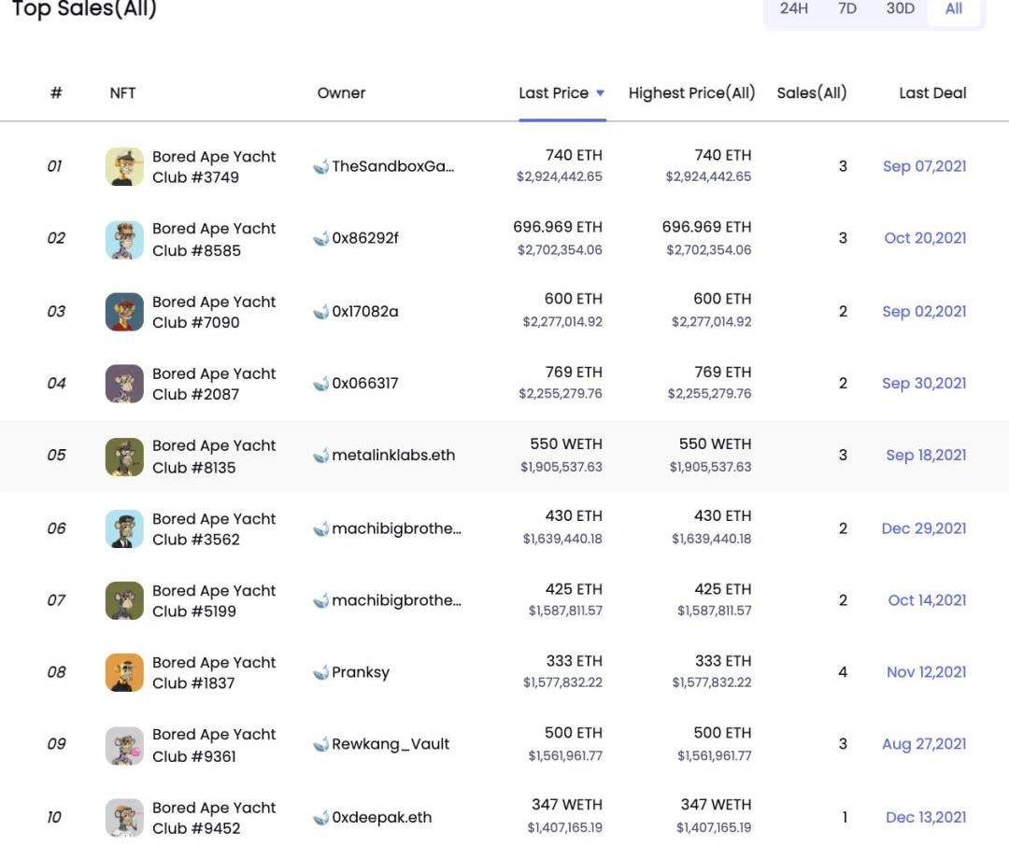The image size is (1009, 844).
Task: Open owner metalinklabs.eth profile
Action: (393, 455)
